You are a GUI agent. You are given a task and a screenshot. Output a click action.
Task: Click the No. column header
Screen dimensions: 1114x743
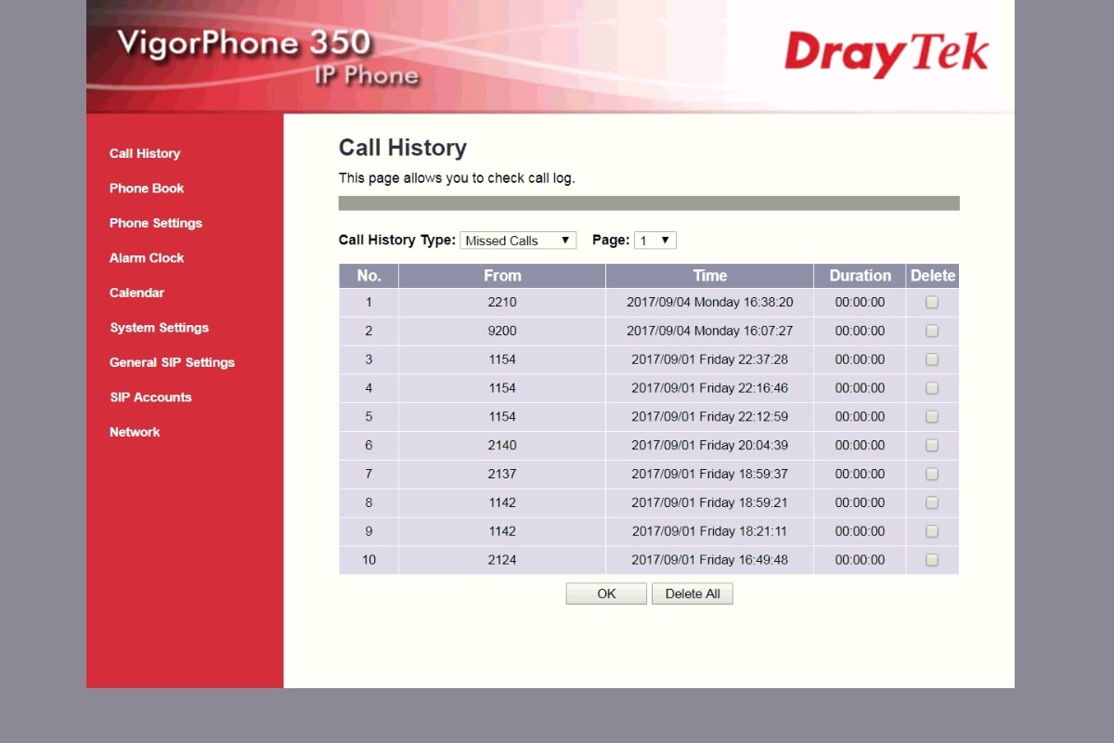click(x=369, y=276)
